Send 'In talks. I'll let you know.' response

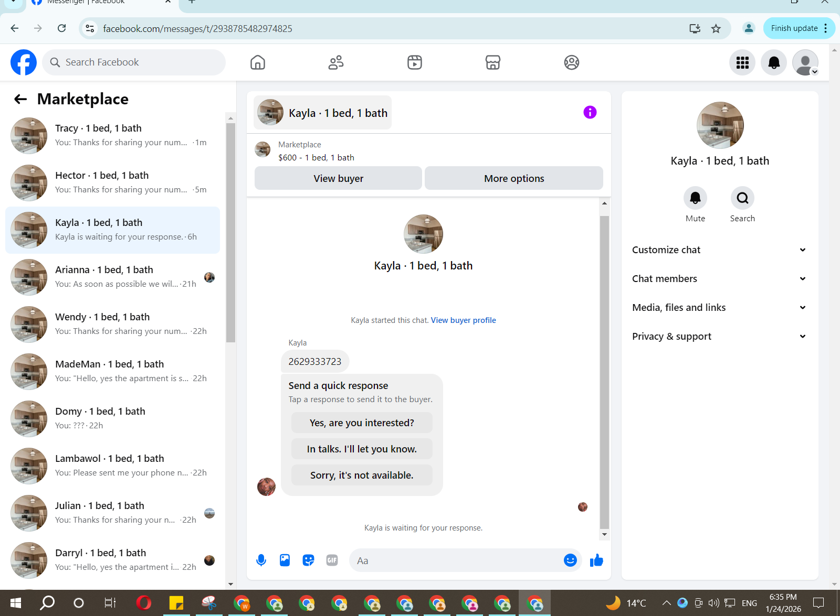tap(362, 449)
